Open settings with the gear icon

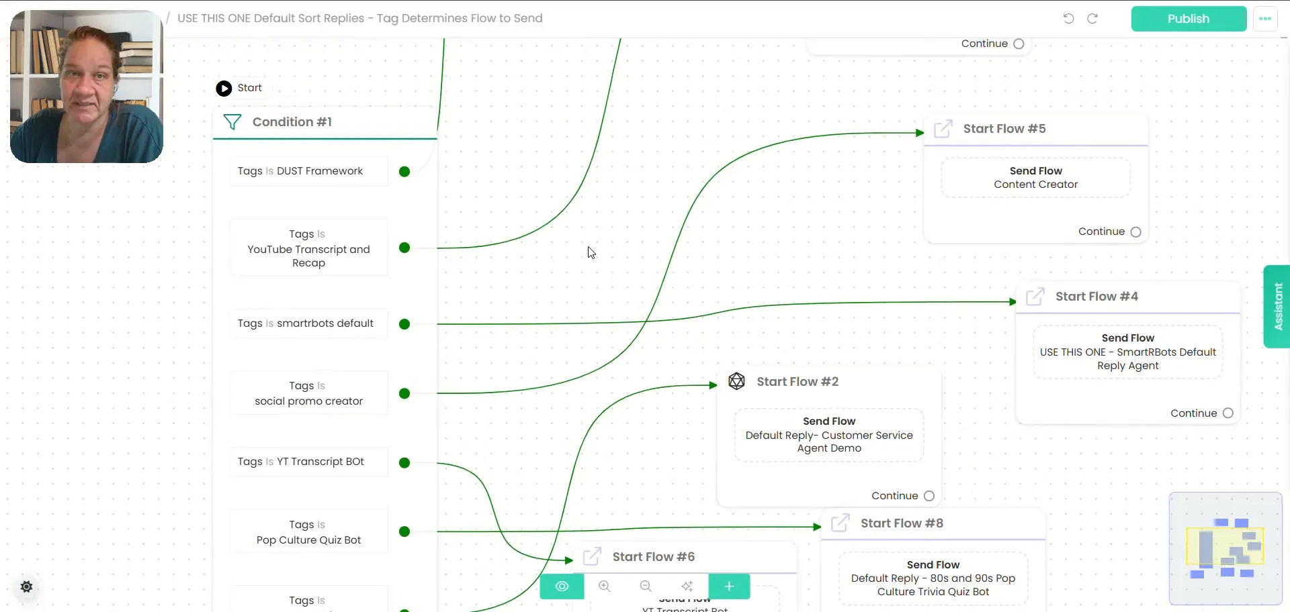(27, 587)
